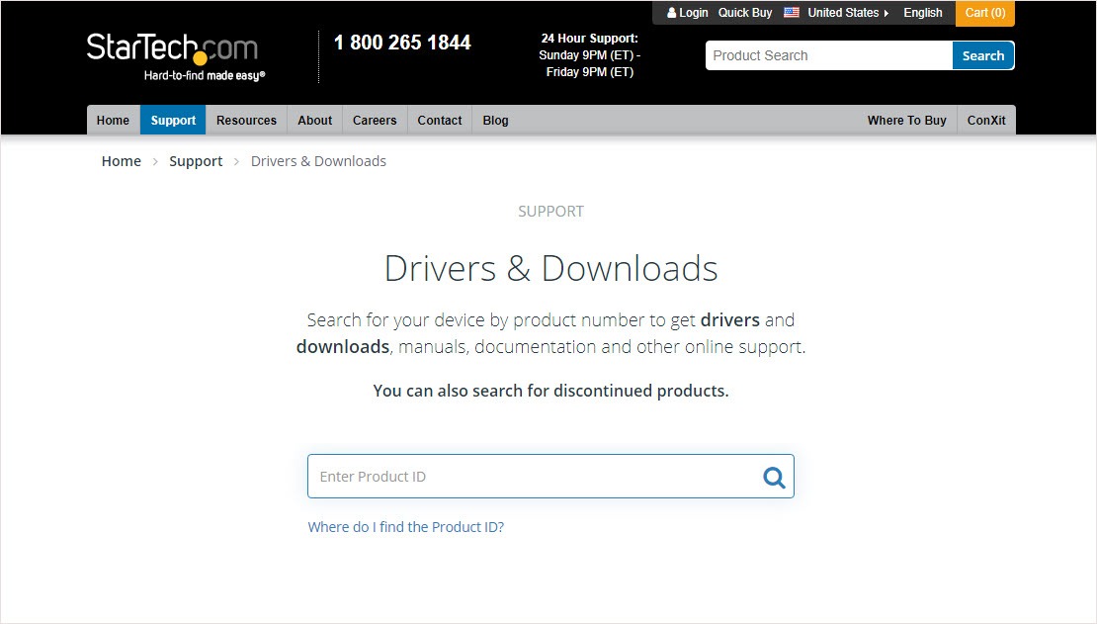Select English language option

pos(922,12)
